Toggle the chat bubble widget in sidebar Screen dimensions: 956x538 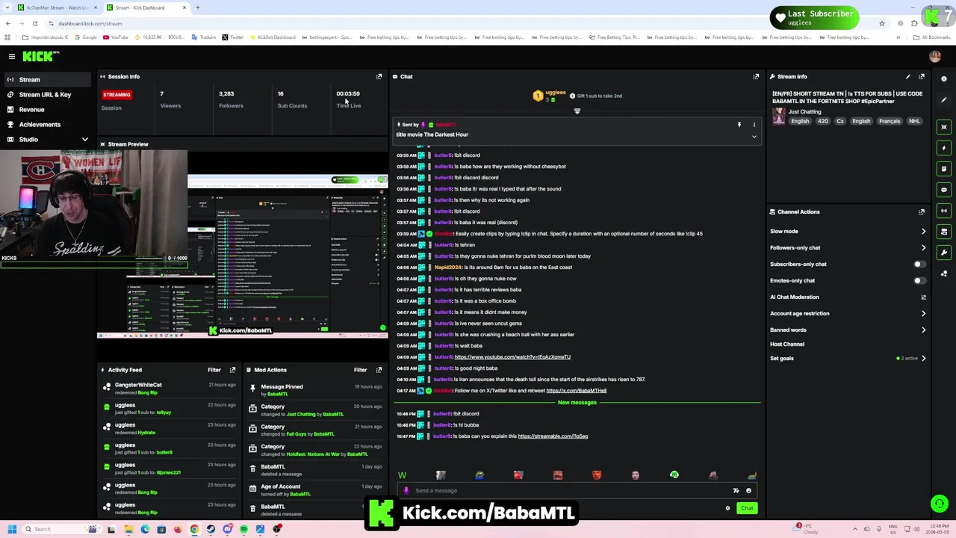(x=944, y=190)
